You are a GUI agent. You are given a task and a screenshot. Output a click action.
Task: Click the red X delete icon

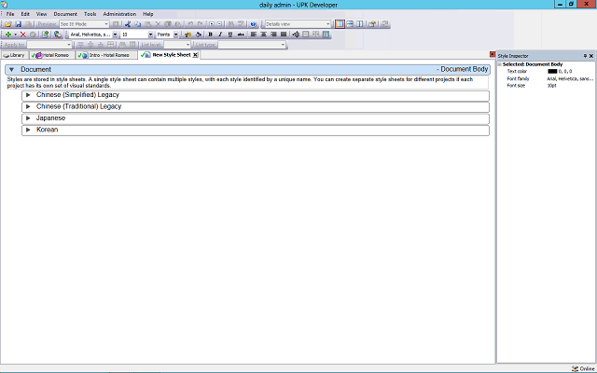[x=22, y=35]
